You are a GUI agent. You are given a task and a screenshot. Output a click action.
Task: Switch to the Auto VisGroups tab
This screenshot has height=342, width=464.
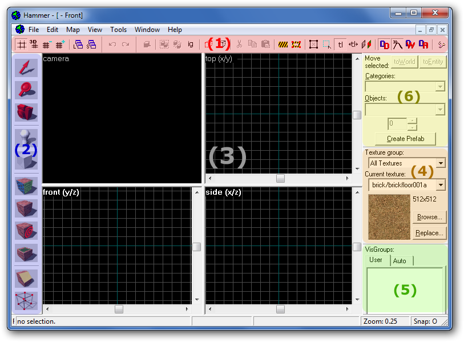(400, 261)
